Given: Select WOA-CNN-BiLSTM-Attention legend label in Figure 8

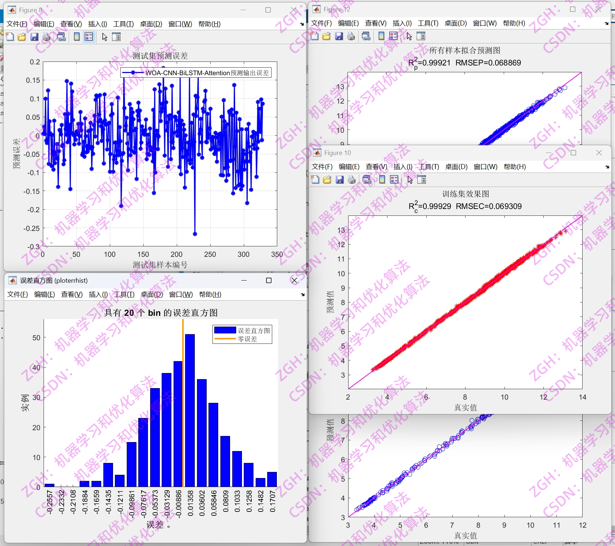Looking at the screenshot, I should coord(207,73).
